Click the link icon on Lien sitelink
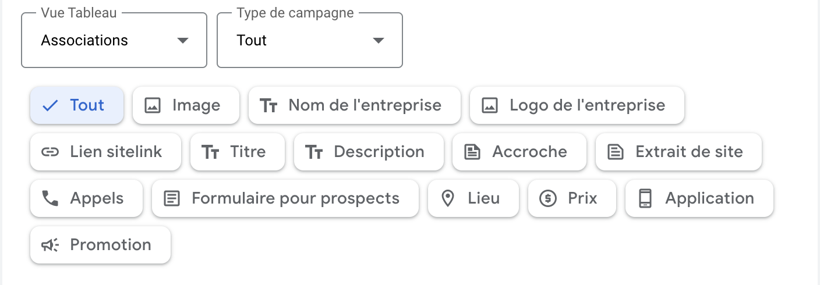Viewport: 820px width, 285px height. (x=50, y=152)
